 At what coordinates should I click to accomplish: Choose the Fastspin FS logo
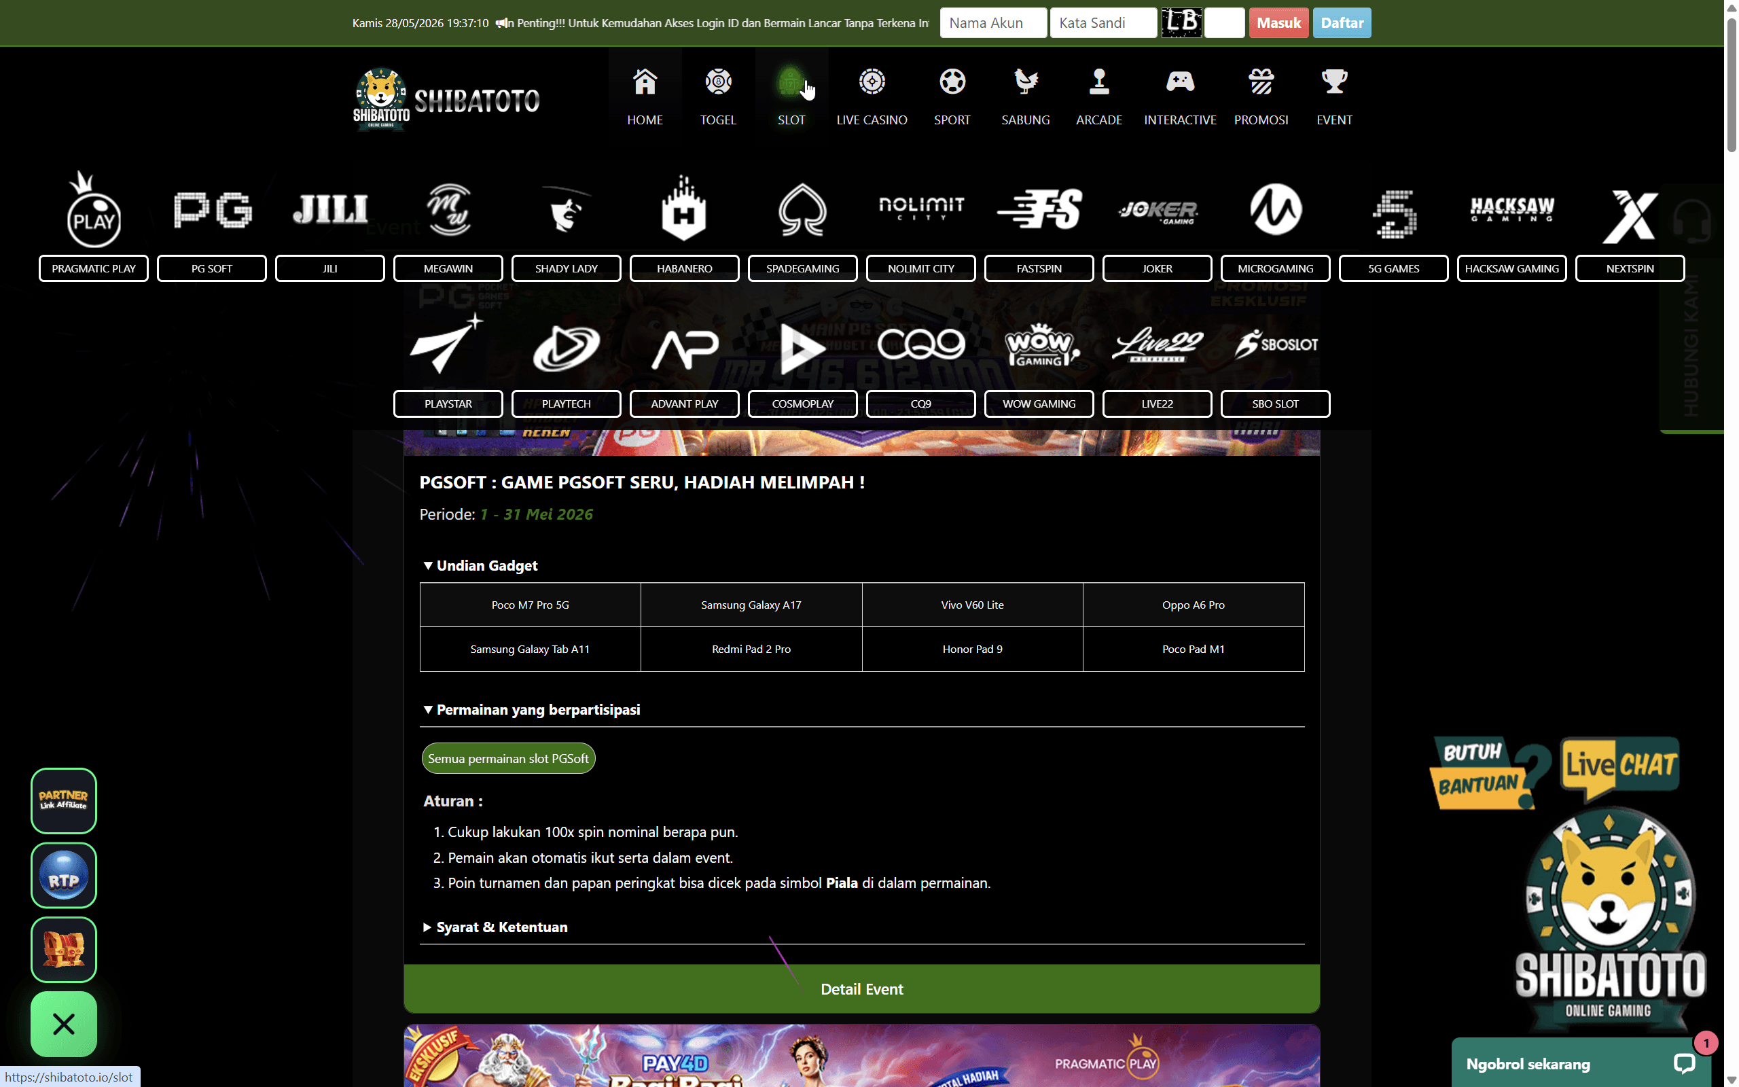click(x=1039, y=209)
